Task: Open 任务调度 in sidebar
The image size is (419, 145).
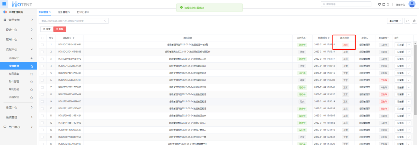Action: click(14, 74)
